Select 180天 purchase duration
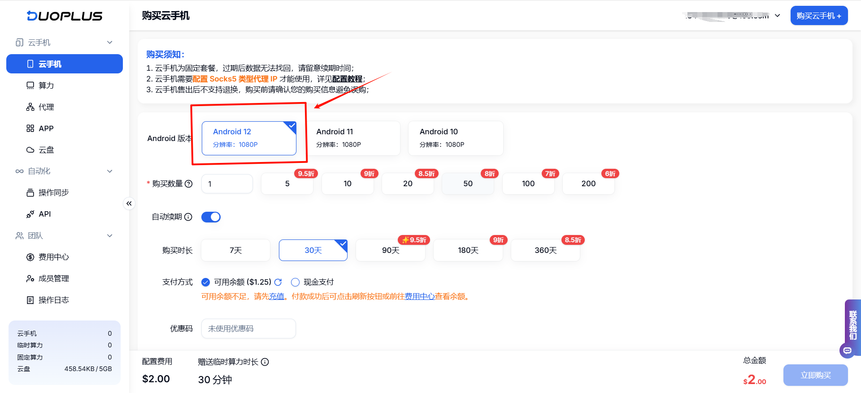The width and height of the screenshot is (861, 393). pyautogui.click(x=468, y=250)
